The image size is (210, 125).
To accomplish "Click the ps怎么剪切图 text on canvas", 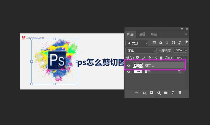I will click(101, 62).
